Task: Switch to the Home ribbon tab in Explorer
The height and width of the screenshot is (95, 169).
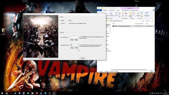Action: [x=105, y=10]
